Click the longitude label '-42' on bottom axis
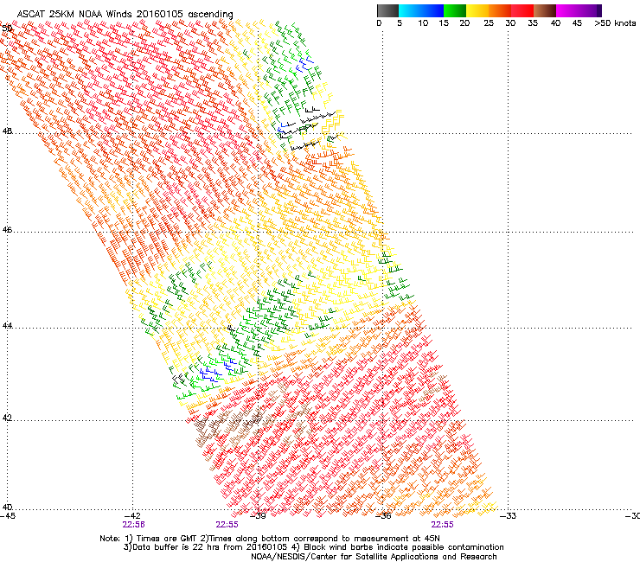Image resolution: width=640 pixels, height=562 pixels. point(133,516)
